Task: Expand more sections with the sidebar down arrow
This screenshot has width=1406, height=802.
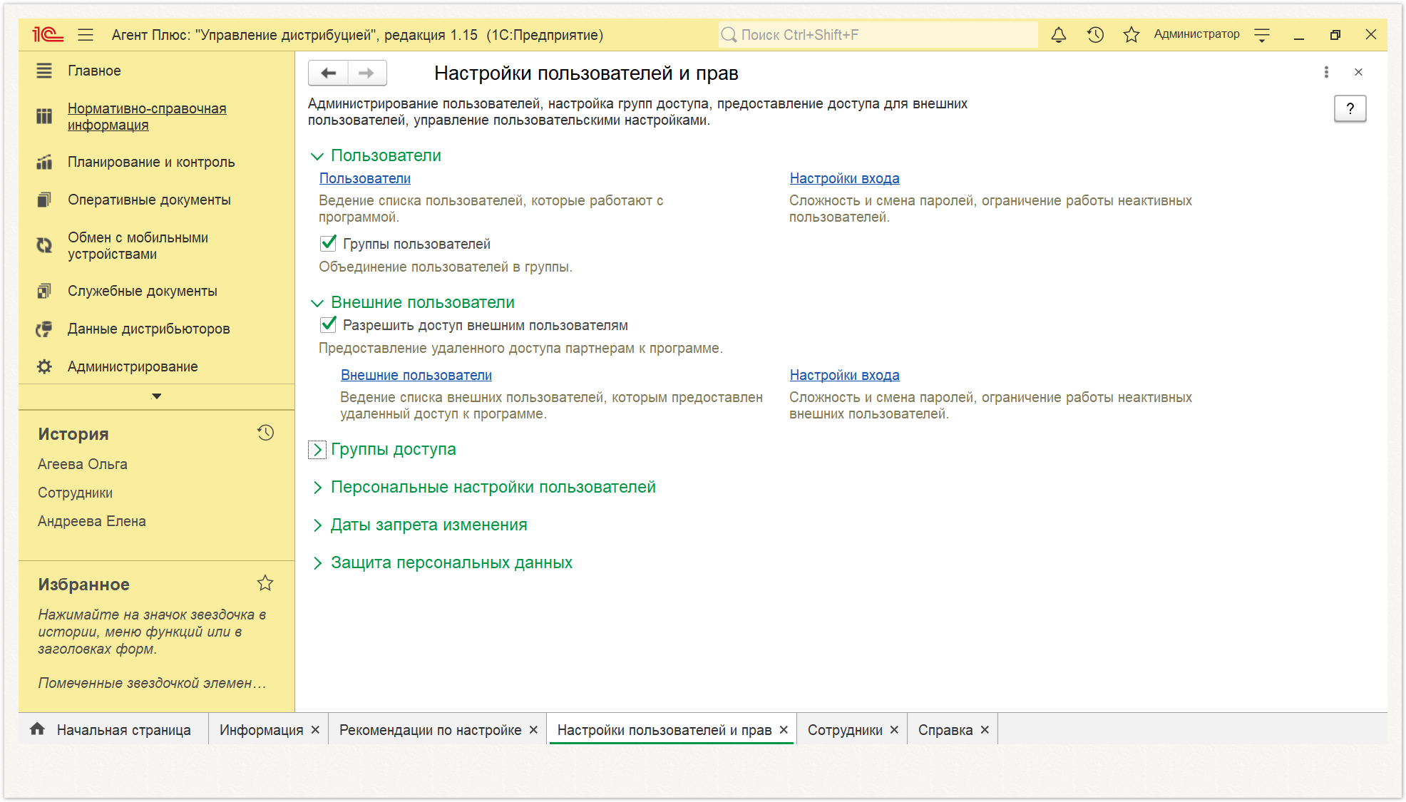Action: [x=156, y=396]
